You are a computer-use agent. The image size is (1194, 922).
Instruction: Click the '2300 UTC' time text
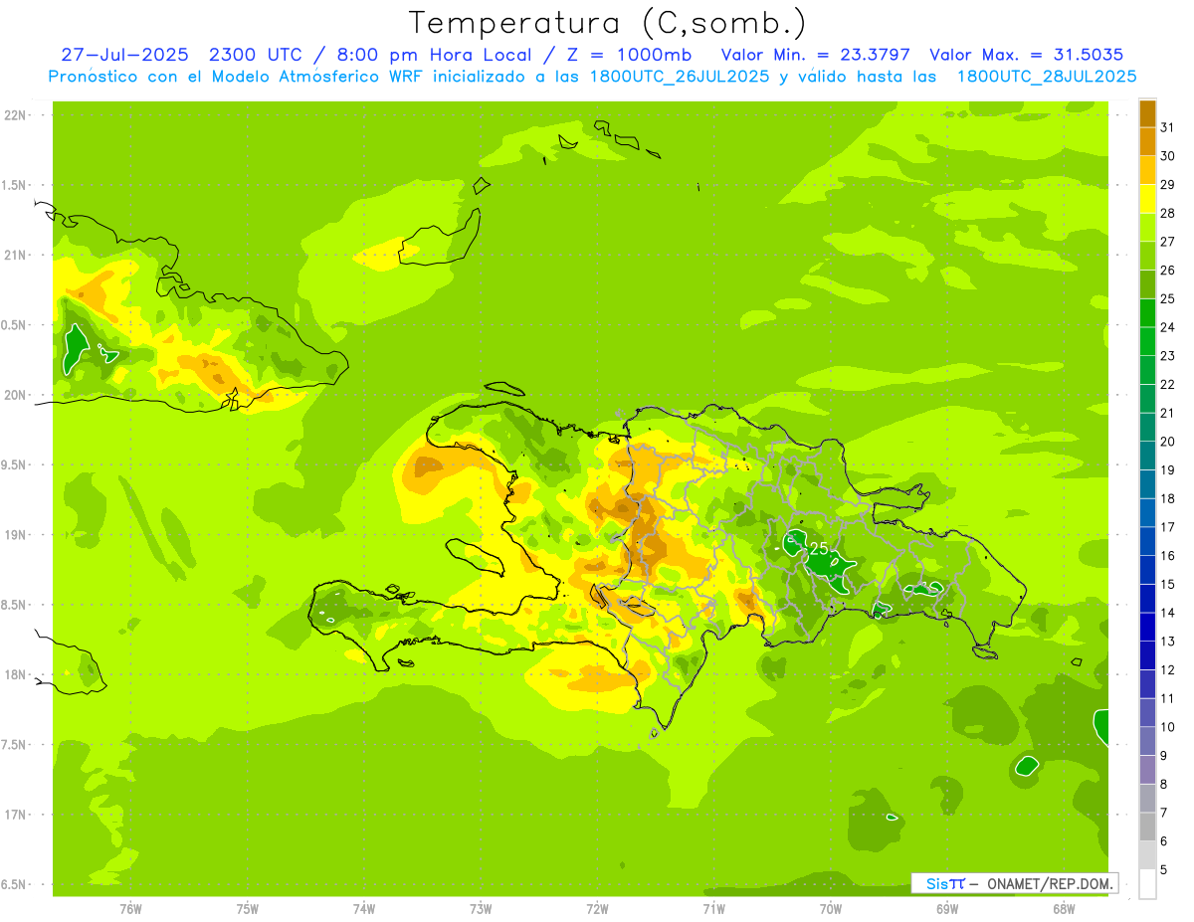tap(255, 55)
